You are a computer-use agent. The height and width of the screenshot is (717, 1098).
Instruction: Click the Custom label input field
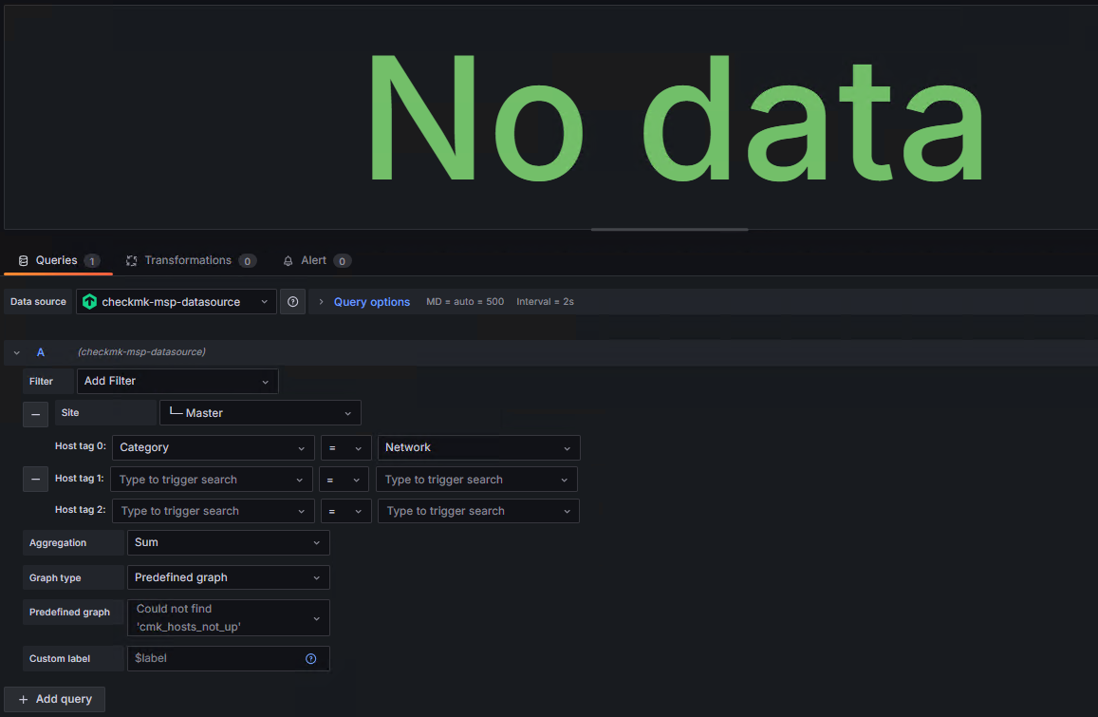216,658
